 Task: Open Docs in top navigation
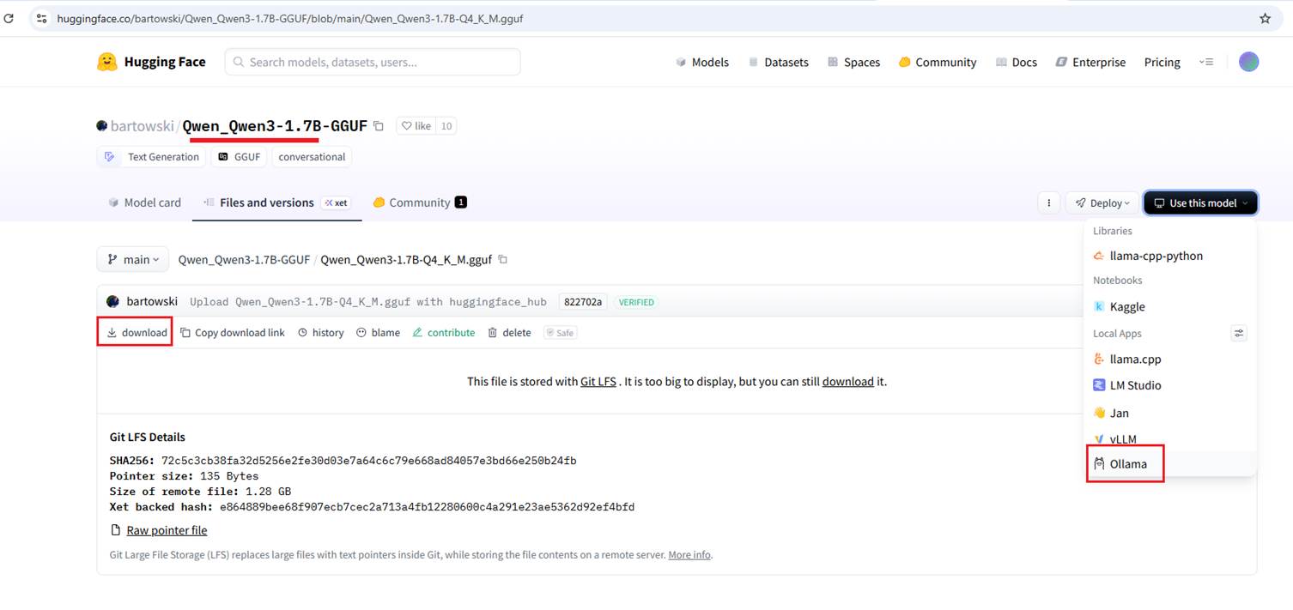[x=1017, y=62]
